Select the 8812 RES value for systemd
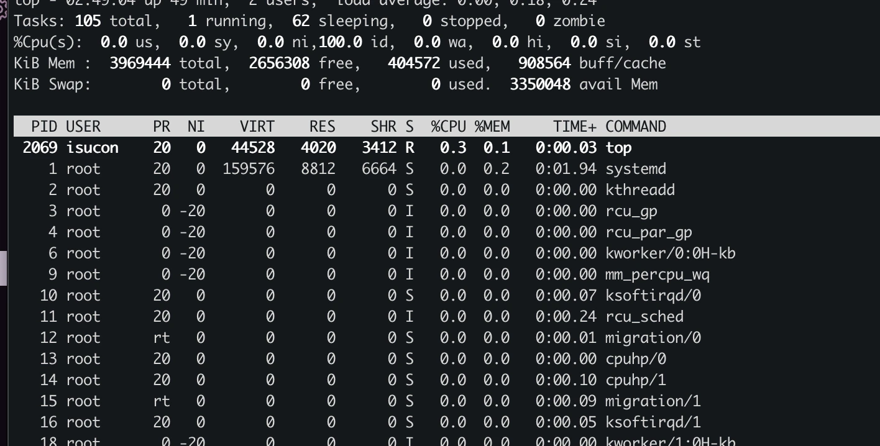The image size is (880, 446). (318, 169)
